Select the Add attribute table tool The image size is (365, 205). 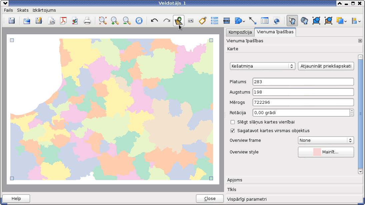pyautogui.click(x=265, y=21)
